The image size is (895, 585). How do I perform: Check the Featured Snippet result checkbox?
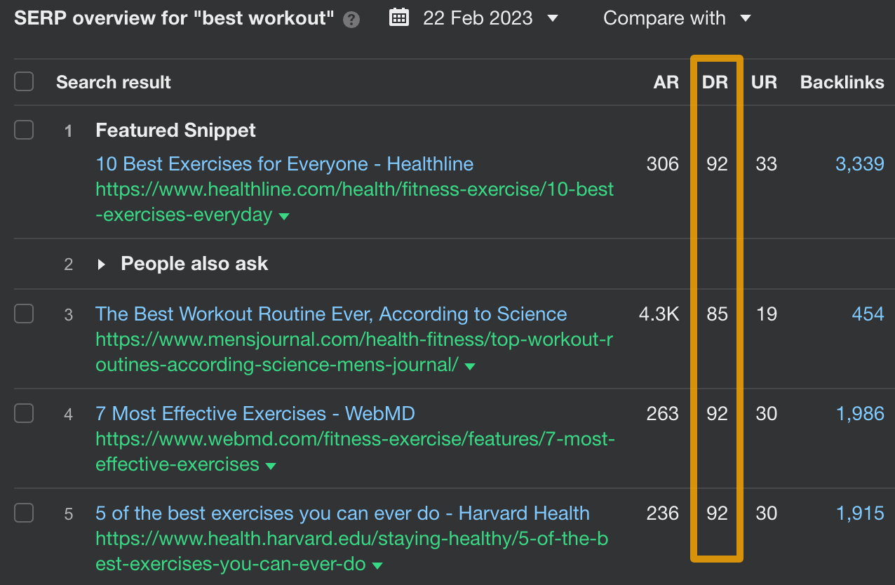23,130
